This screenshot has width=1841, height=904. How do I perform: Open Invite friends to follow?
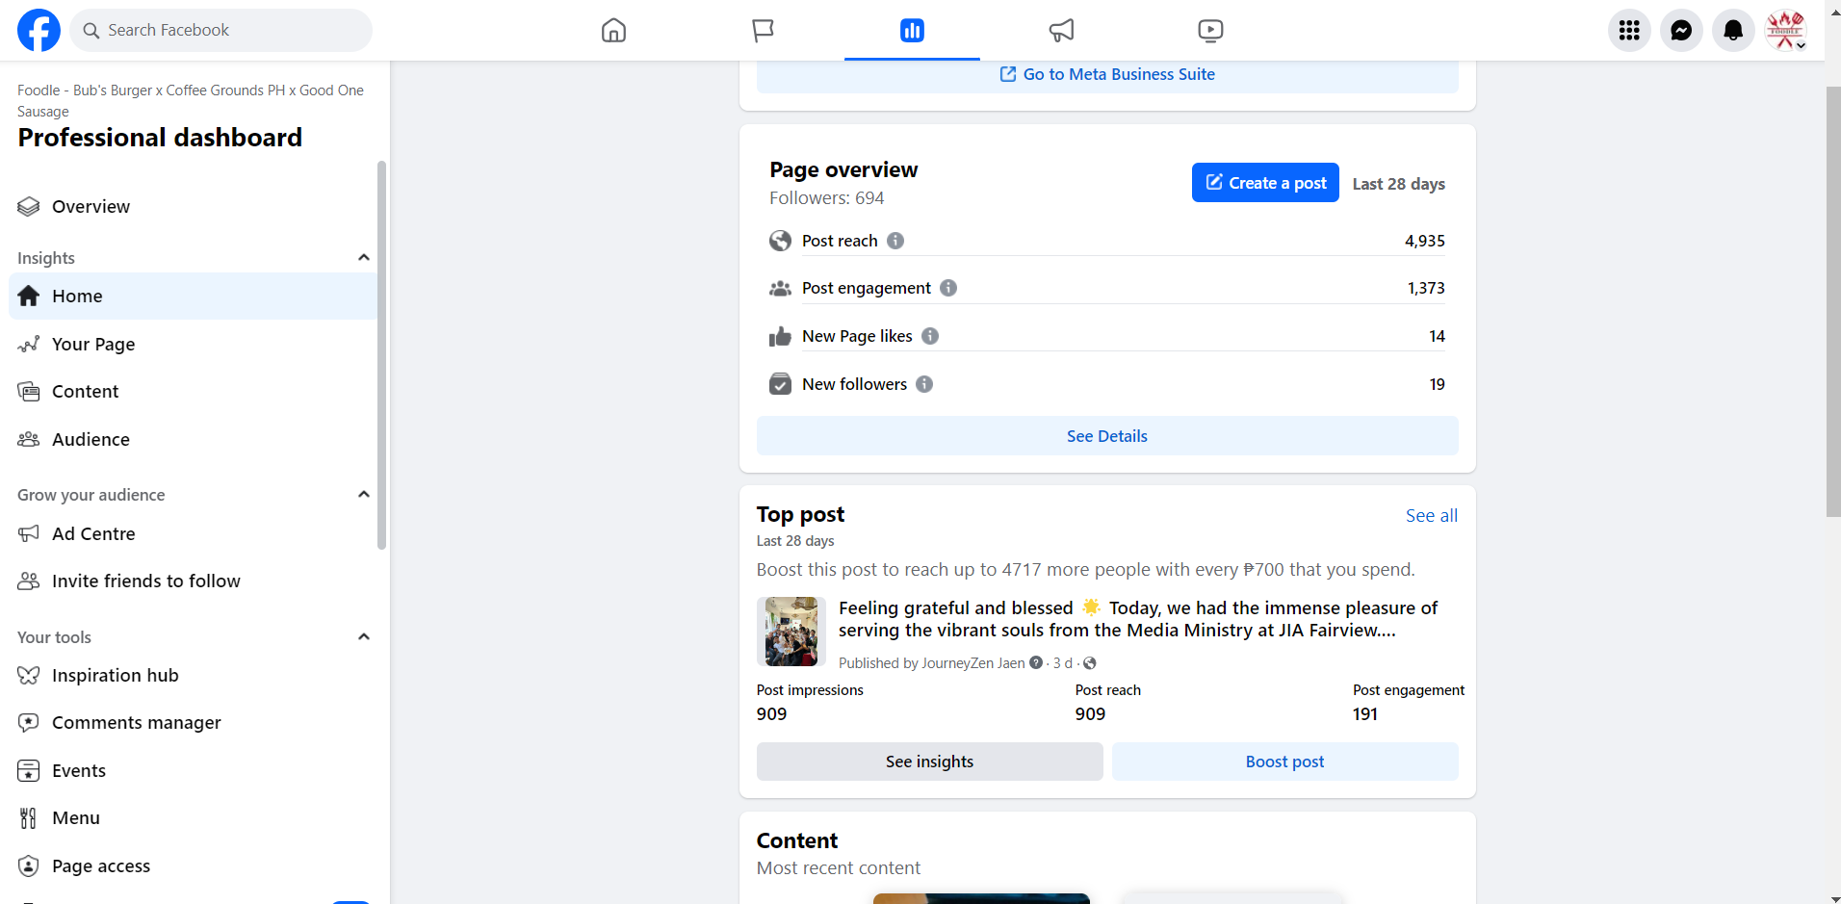pos(193,581)
